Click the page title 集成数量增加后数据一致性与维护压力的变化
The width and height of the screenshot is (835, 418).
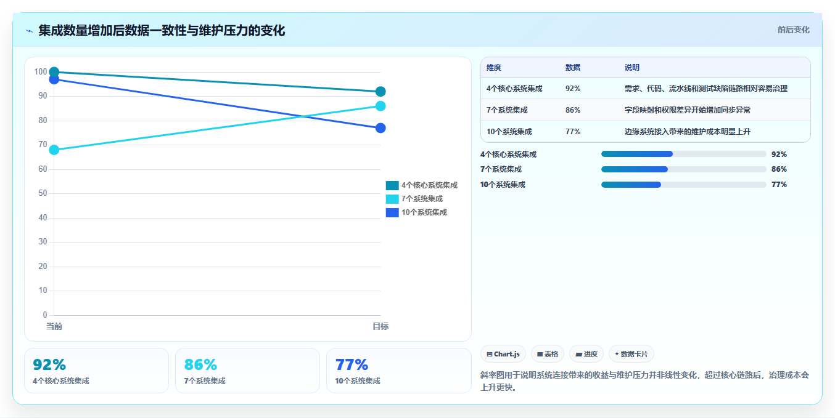[x=162, y=31]
